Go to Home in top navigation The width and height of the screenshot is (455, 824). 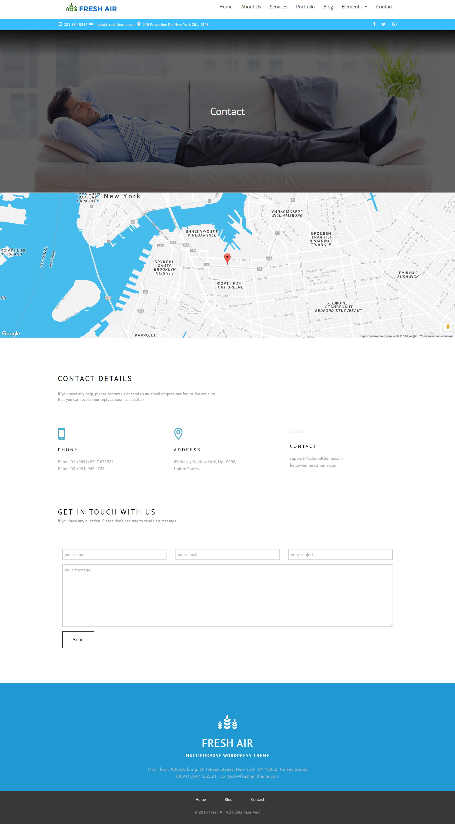click(x=226, y=7)
